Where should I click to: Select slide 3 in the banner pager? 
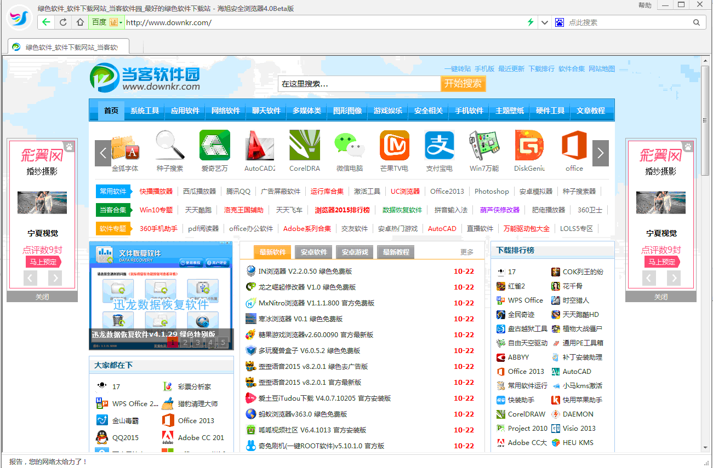click(198, 343)
